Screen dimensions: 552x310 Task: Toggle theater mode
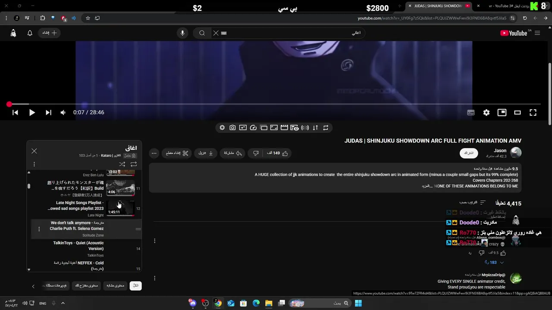pos(517,112)
